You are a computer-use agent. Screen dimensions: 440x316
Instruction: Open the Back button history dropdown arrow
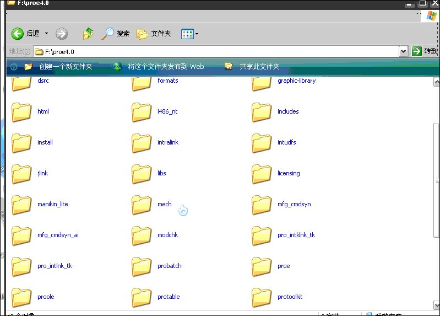47,34
